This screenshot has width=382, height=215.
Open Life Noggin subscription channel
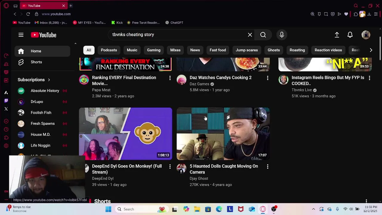pos(42,145)
